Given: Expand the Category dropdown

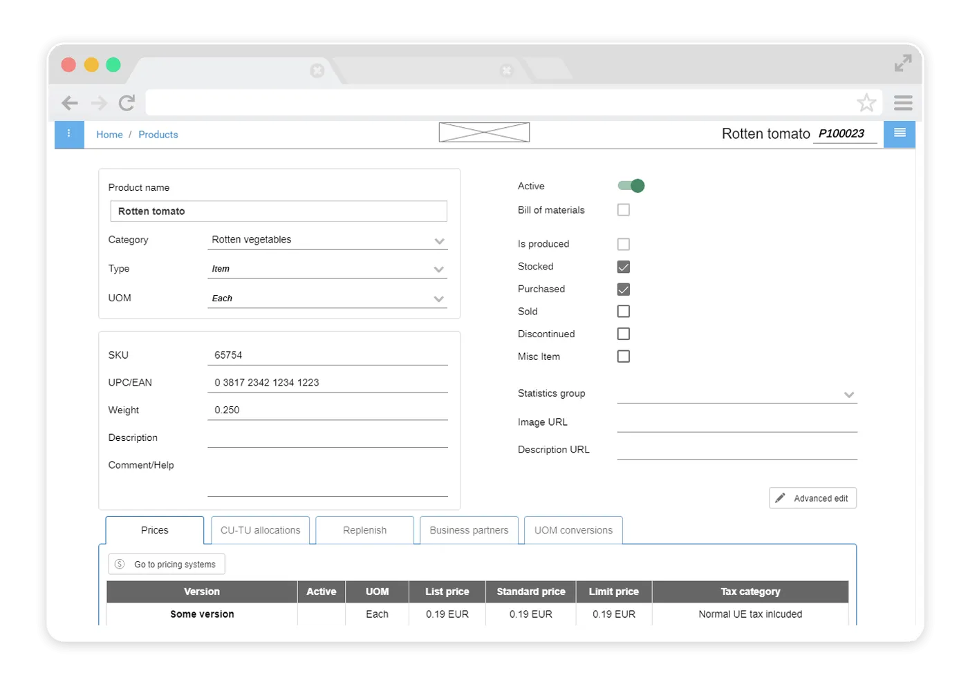Looking at the screenshot, I should (x=328, y=240).
